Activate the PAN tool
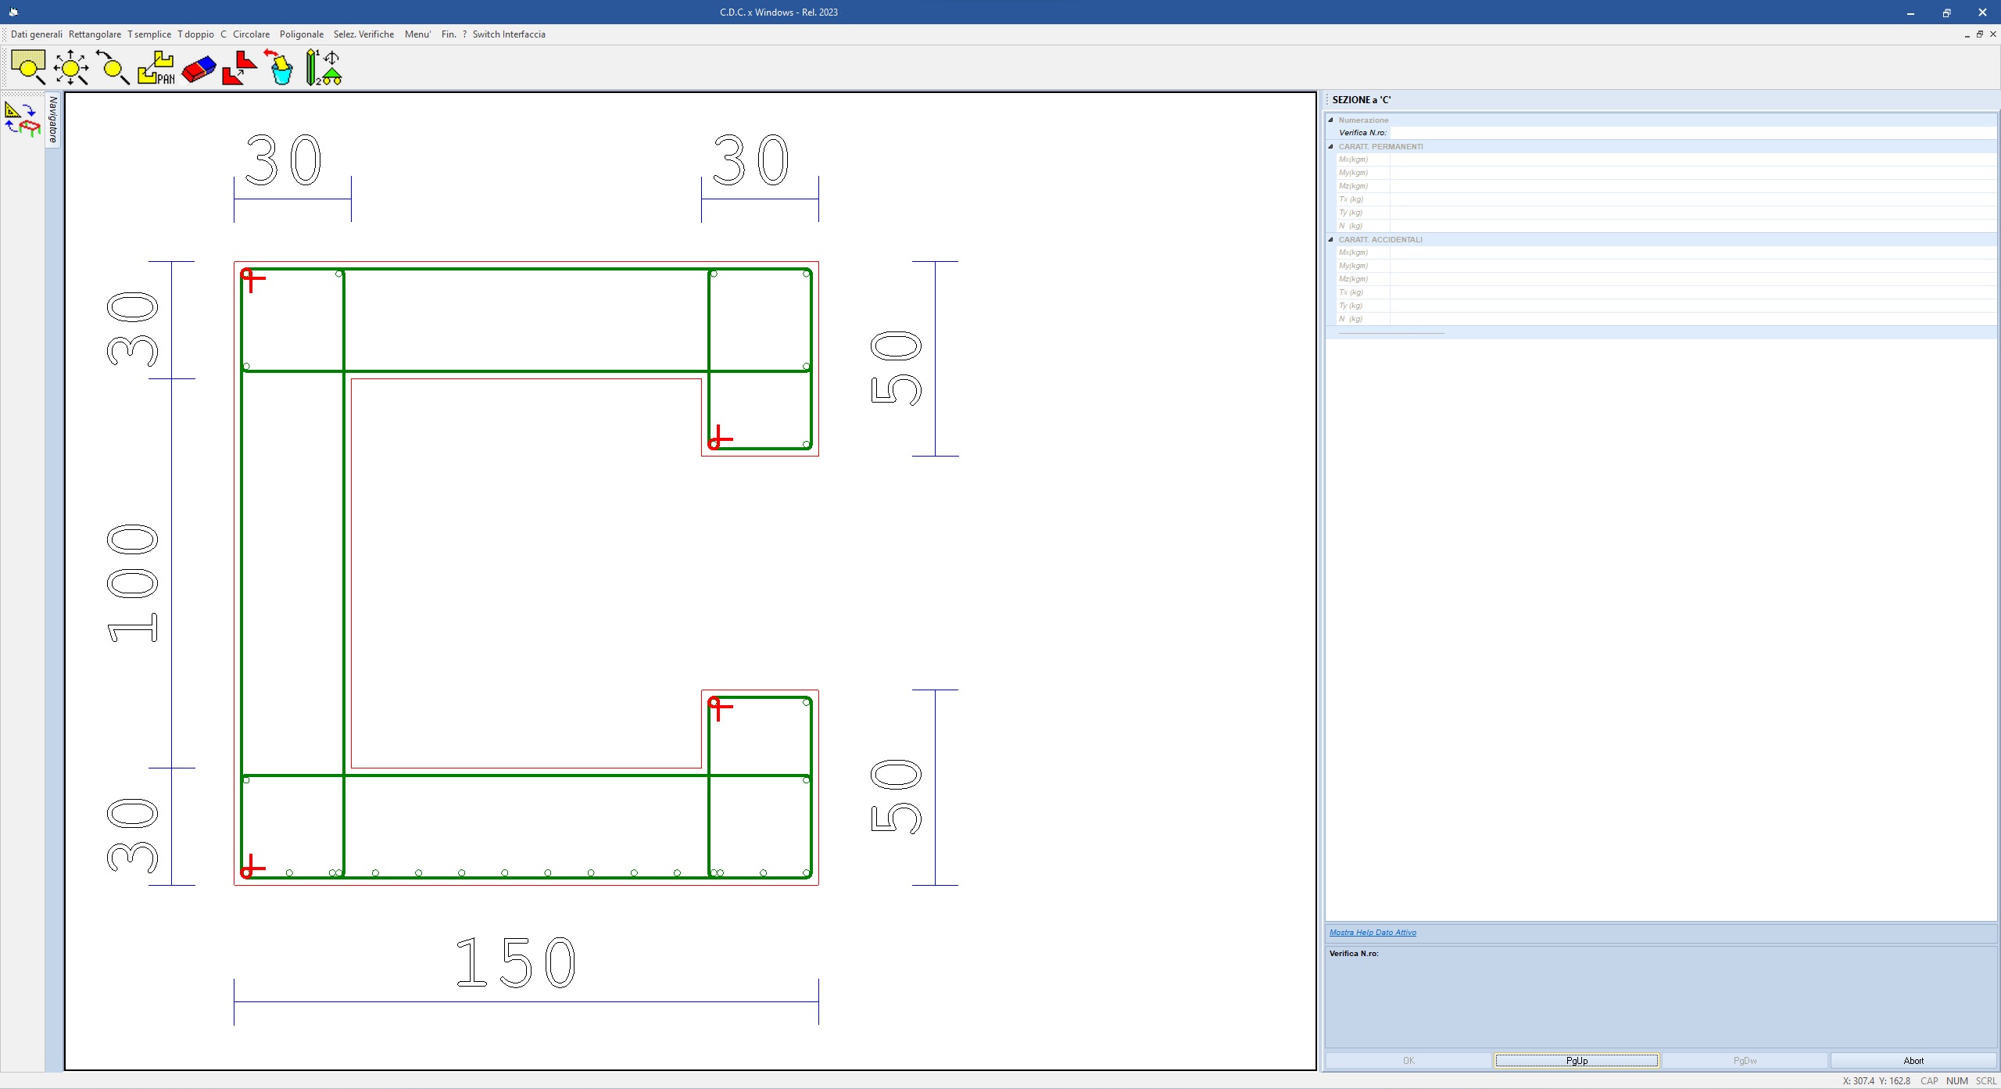Viewport: 2001px width, 1089px height. point(156,67)
